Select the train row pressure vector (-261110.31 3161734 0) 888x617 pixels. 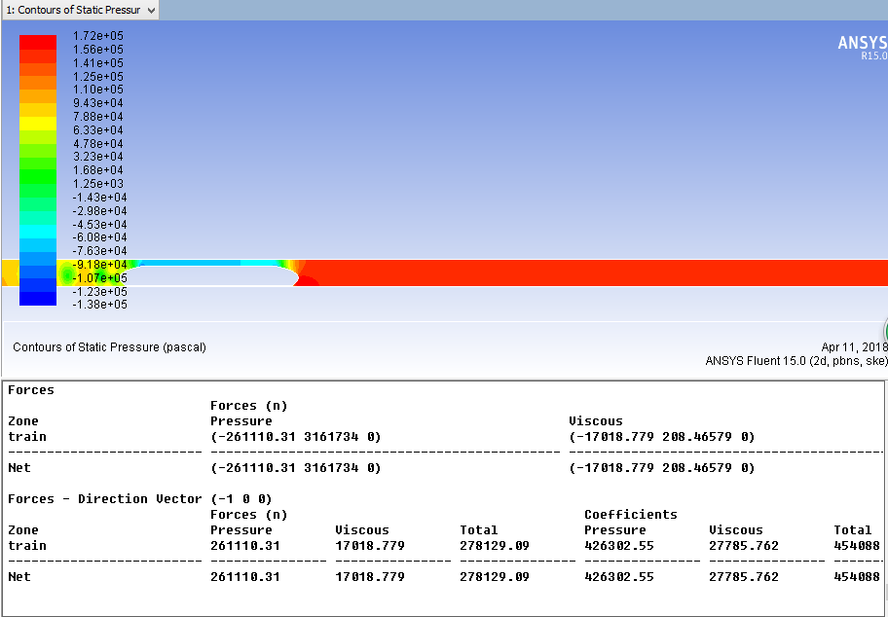click(296, 437)
